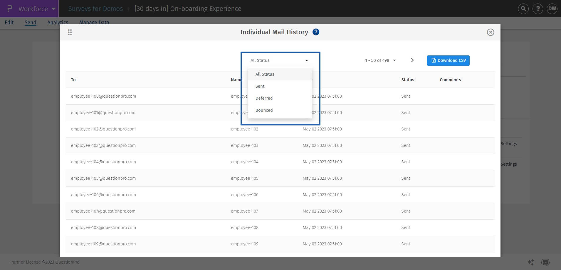Go to next page of mail history
561x270 pixels.
pos(412,60)
